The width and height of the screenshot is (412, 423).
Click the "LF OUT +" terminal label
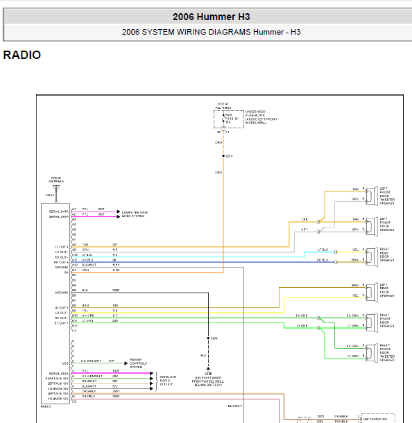click(x=62, y=247)
